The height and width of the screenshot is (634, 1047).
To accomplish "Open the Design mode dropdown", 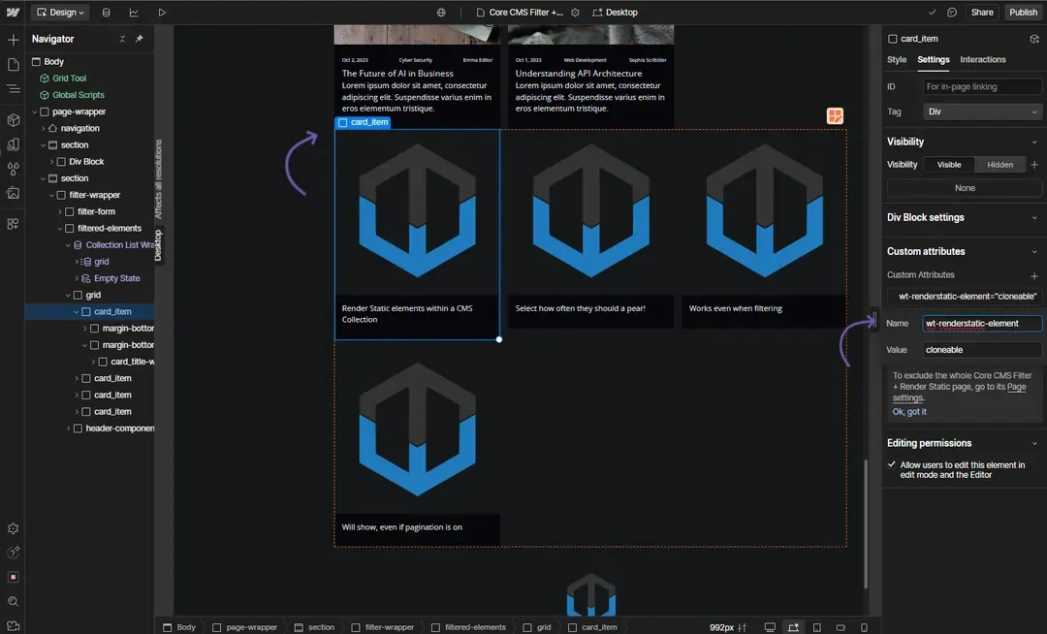I will click(x=61, y=12).
